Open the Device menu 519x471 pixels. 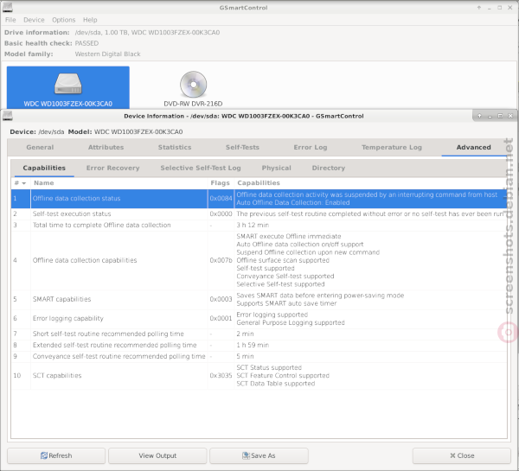(34, 20)
